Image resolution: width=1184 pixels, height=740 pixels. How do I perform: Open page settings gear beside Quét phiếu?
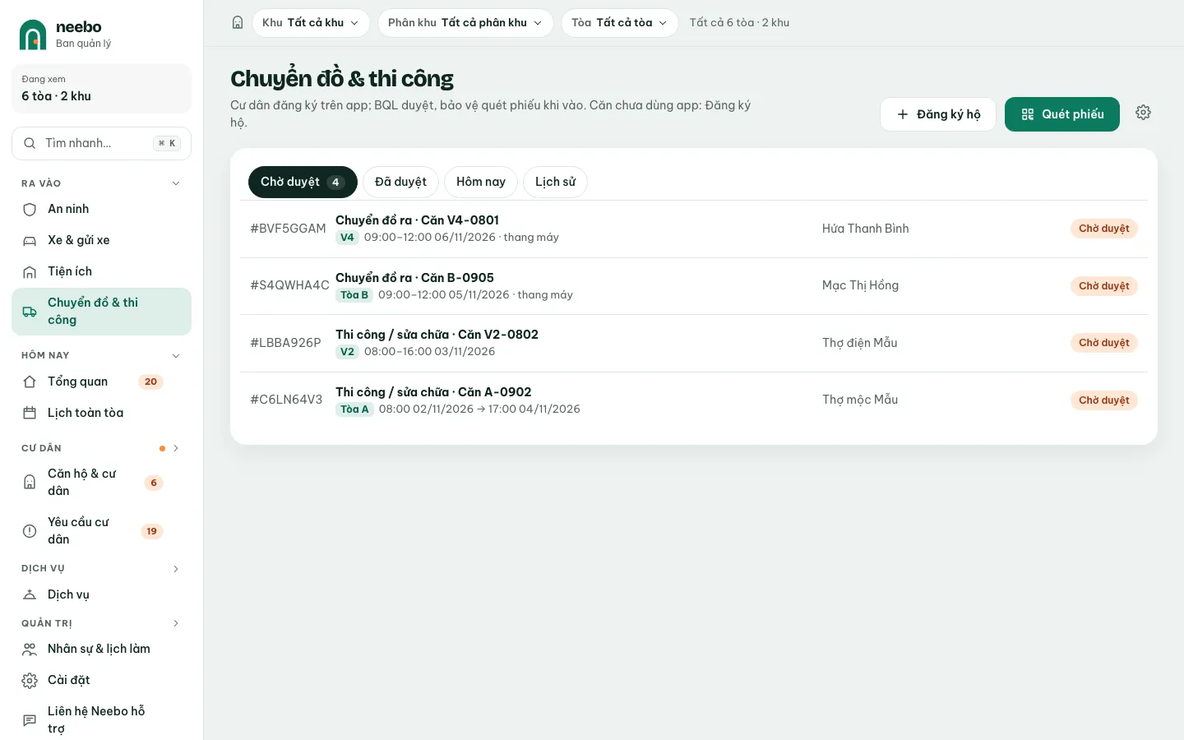pos(1143,113)
